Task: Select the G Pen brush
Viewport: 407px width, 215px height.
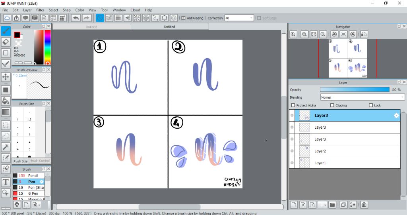Action: pos(29,193)
